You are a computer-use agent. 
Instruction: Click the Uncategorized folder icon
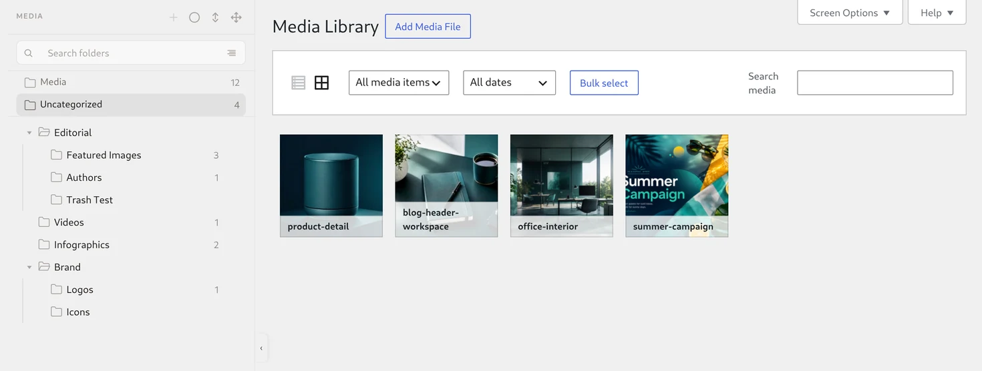(x=29, y=105)
